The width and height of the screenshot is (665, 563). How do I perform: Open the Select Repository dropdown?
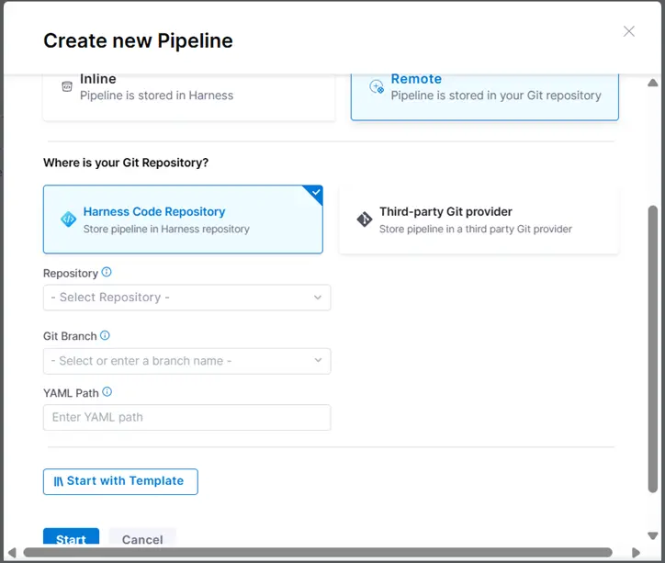coord(186,298)
